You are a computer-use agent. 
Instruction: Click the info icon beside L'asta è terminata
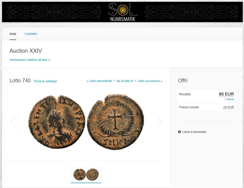click(179, 132)
